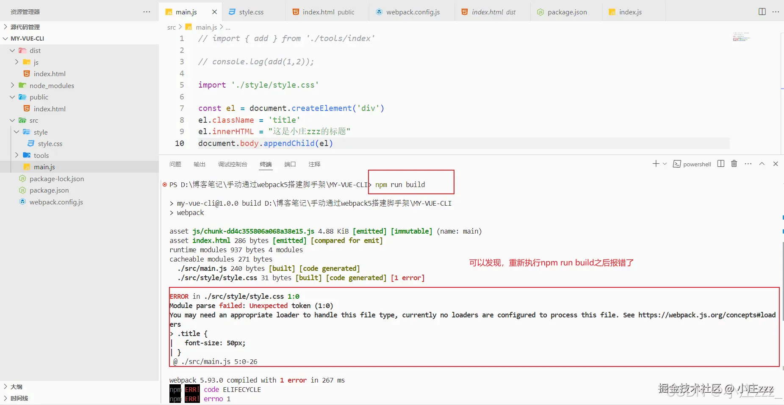Open index.html inside public folder

50,109
